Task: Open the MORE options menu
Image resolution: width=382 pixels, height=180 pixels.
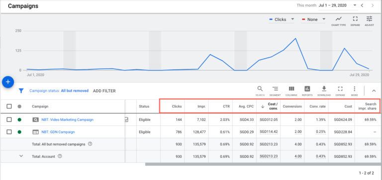Action: point(355,91)
